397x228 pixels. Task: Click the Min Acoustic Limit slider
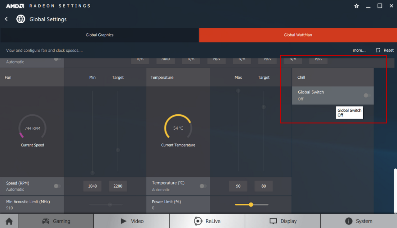pyautogui.click(x=106, y=205)
